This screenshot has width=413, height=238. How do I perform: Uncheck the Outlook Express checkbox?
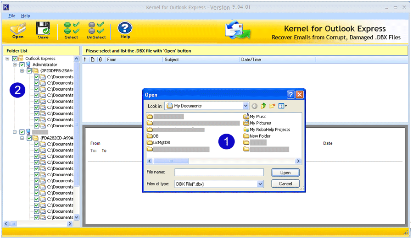[x=15, y=59]
